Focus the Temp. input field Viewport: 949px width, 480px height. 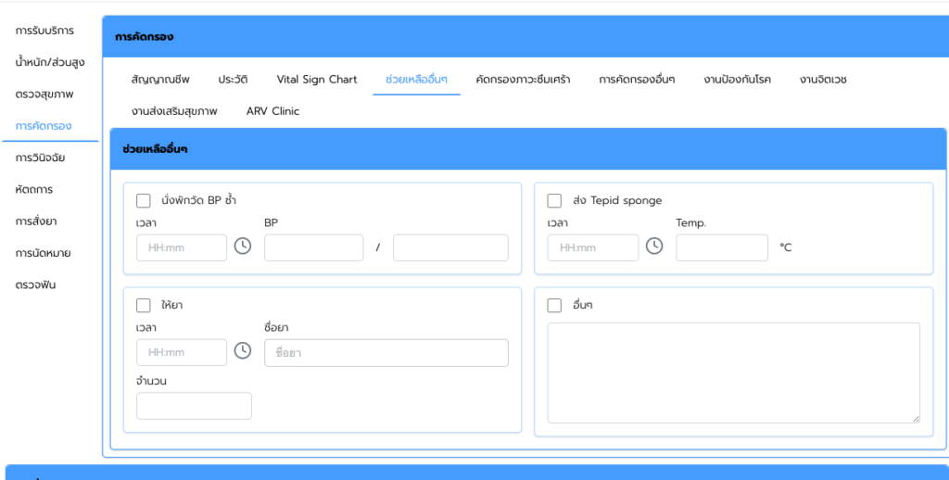(x=722, y=247)
